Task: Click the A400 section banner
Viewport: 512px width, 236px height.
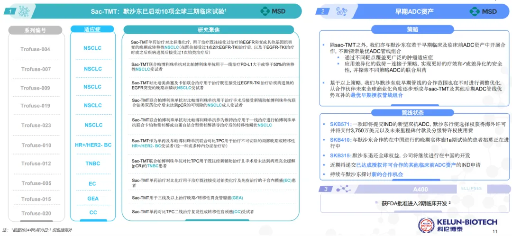Action: tap(420, 189)
